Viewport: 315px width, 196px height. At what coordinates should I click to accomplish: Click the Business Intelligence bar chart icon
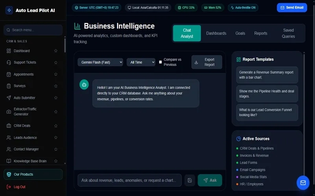coord(77,26)
